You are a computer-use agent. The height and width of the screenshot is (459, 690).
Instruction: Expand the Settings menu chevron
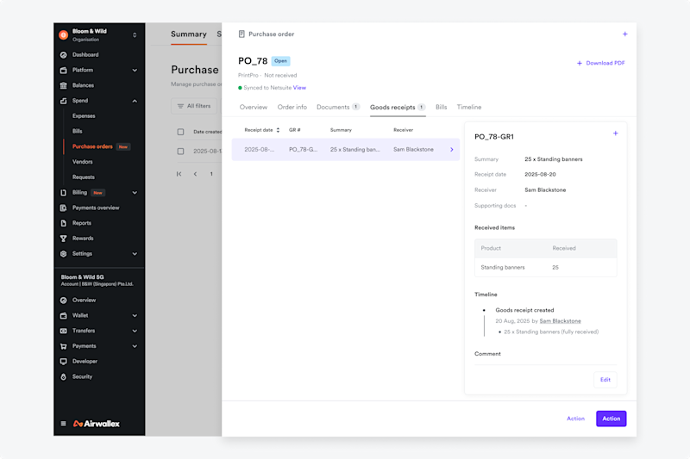tap(135, 254)
